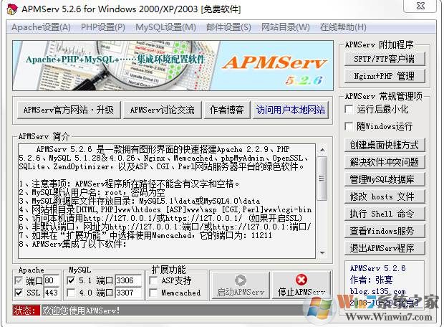This screenshot has width=444, height=327.
Task: Click the 启动APMServ play button
Action: coord(241,286)
